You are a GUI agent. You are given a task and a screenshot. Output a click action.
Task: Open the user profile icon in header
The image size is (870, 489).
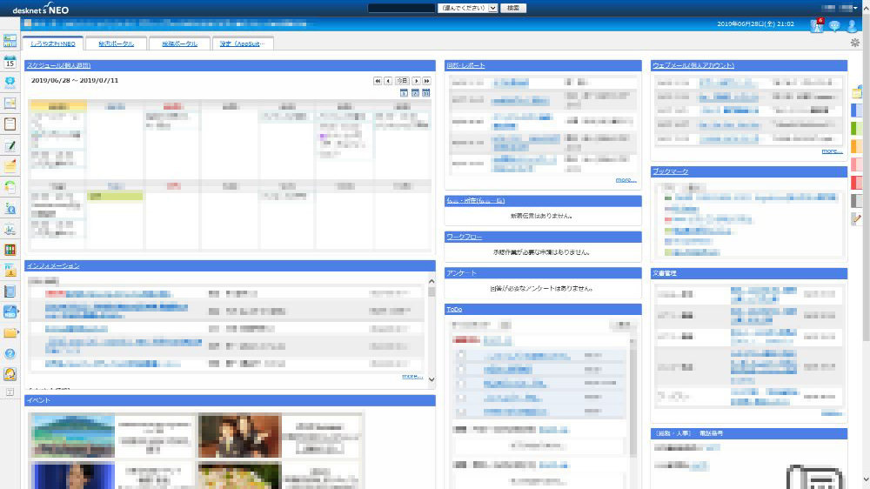[852, 25]
